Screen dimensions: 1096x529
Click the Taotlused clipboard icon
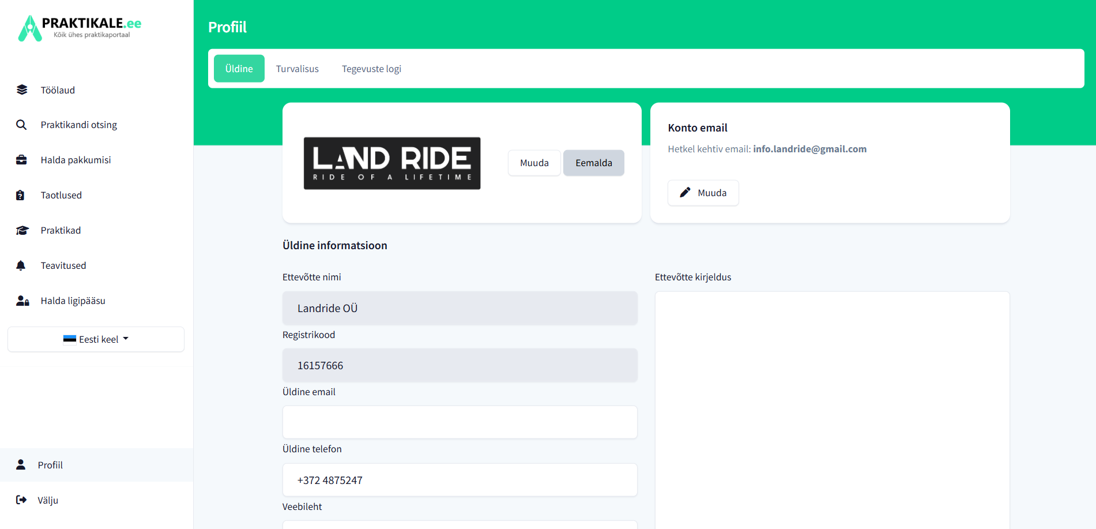coord(21,195)
